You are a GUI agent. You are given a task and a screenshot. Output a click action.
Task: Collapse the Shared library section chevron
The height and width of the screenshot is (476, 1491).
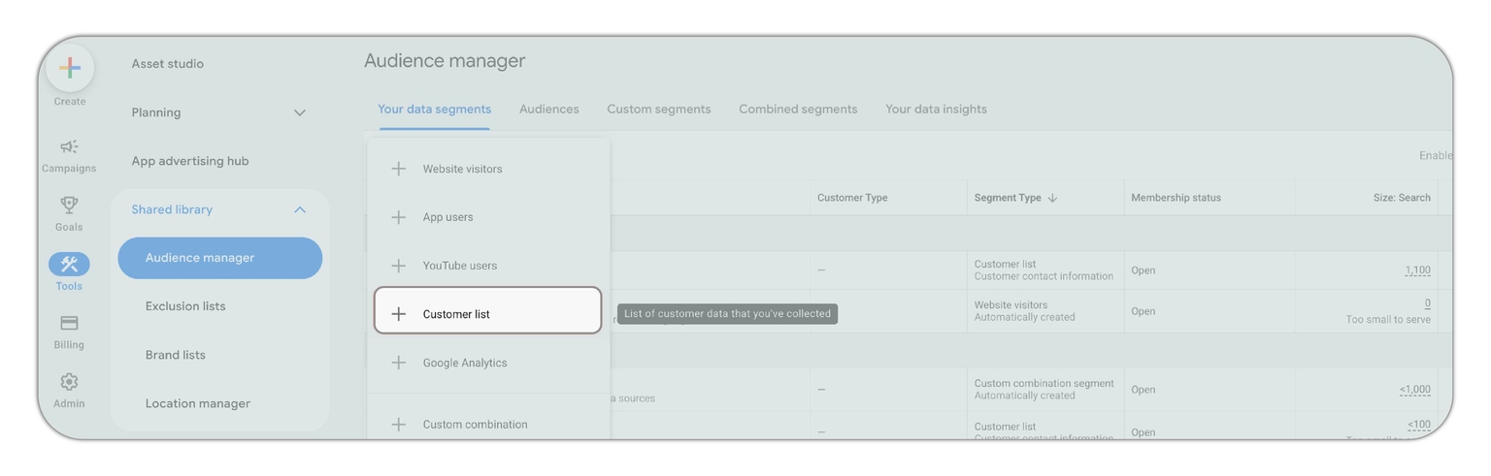tap(300, 209)
